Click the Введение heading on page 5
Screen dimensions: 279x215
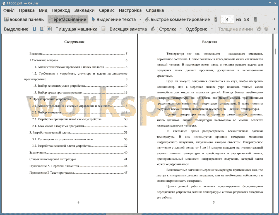click(x=210, y=42)
